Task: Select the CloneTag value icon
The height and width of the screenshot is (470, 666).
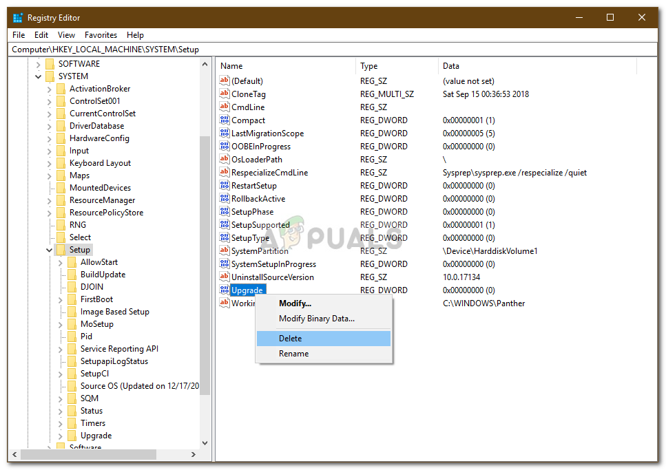Action: coord(225,94)
